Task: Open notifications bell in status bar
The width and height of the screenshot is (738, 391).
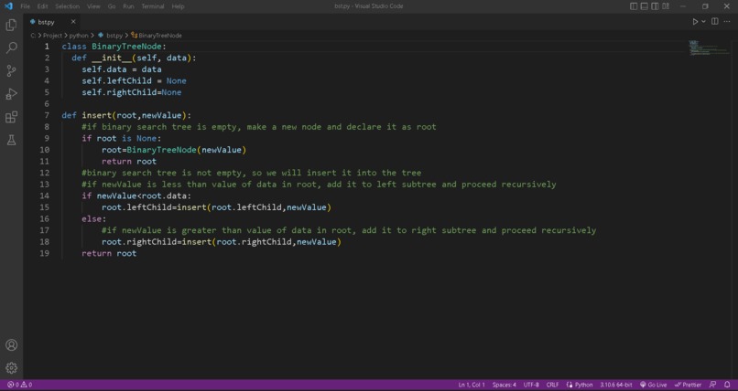Action: 727,385
